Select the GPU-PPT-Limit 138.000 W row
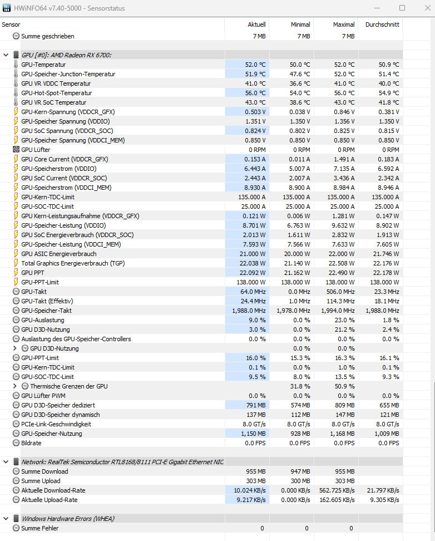Viewport: 435px width, 541px height. 201,282
